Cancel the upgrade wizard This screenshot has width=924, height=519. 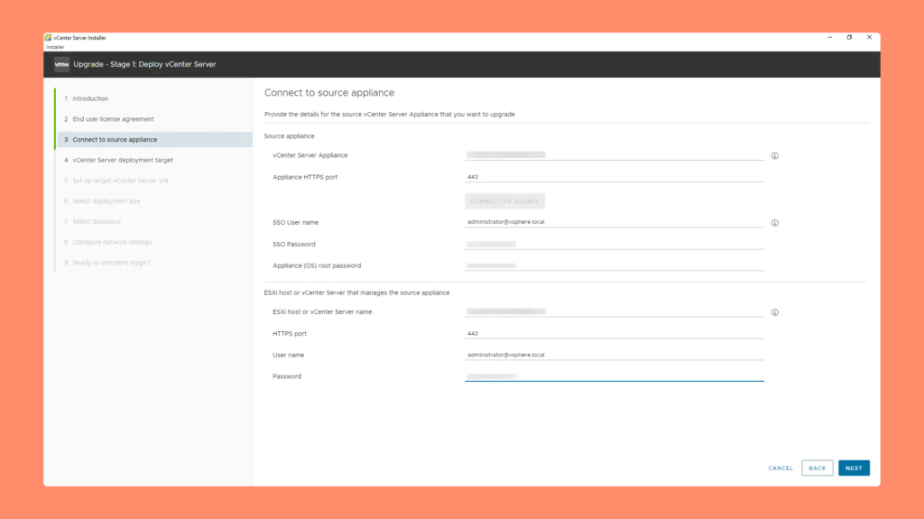[x=781, y=468]
